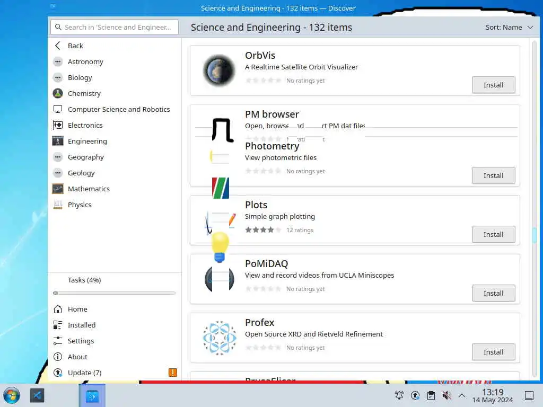Click the About info icon
Image resolution: width=543 pixels, height=407 pixels.
click(58, 357)
